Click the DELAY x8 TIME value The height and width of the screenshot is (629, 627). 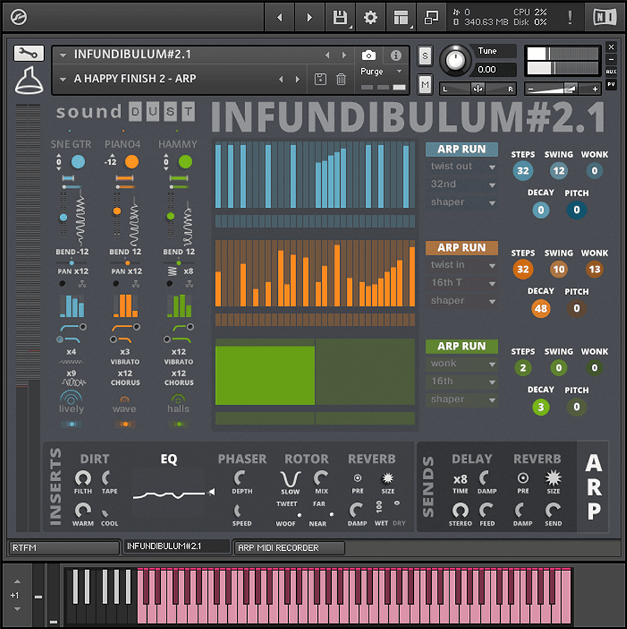pyautogui.click(x=460, y=479)
